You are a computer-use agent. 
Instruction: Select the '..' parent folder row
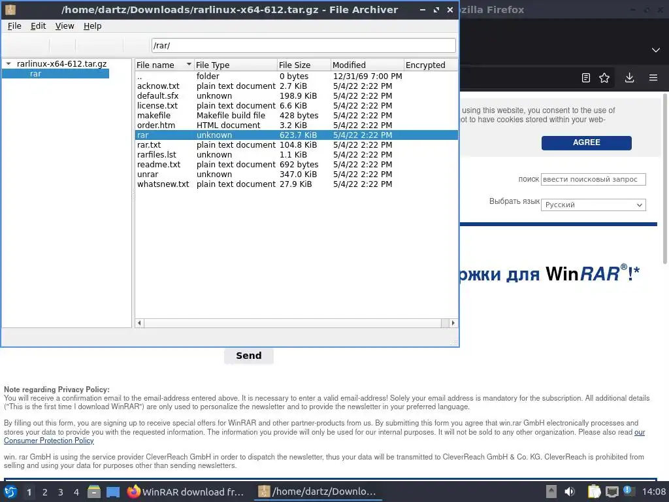[x=297, y=76]
